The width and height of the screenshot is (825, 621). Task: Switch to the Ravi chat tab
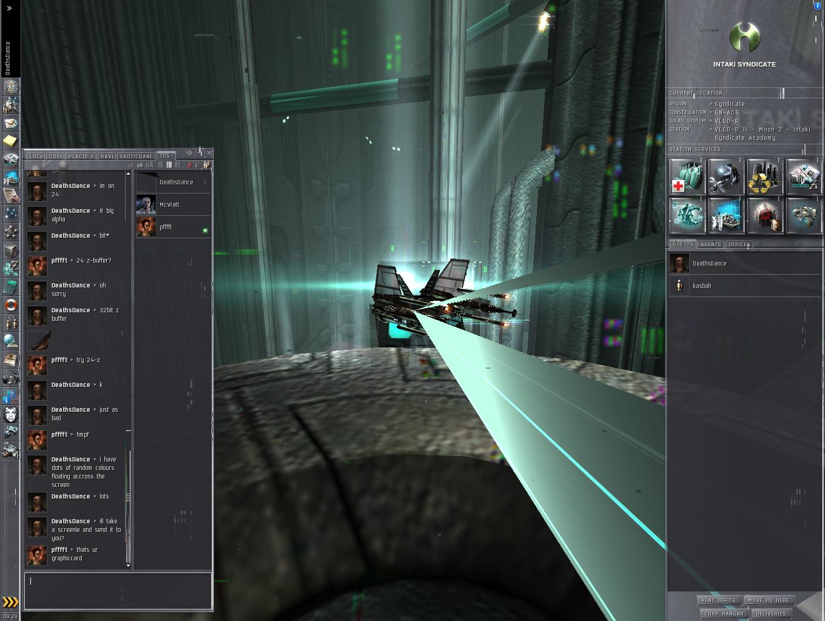tap(107, 156)
